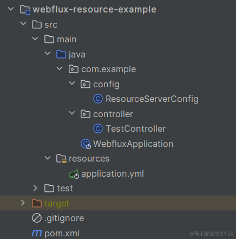
Task: Click the WebfluxApplication runnable class icon
Action: 86,144
